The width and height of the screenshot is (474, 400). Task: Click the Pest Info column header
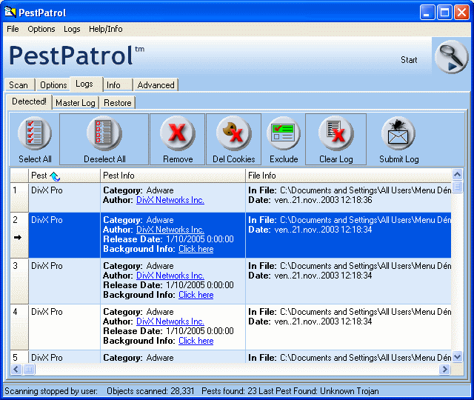click(x=173, y=176)
